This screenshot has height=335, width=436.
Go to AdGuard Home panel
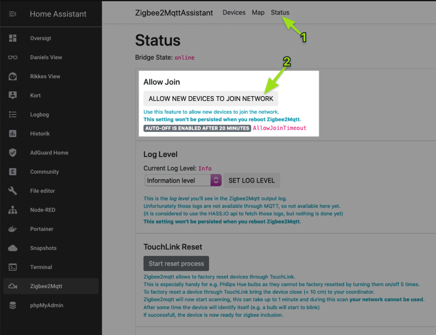(x=51, y=153)
